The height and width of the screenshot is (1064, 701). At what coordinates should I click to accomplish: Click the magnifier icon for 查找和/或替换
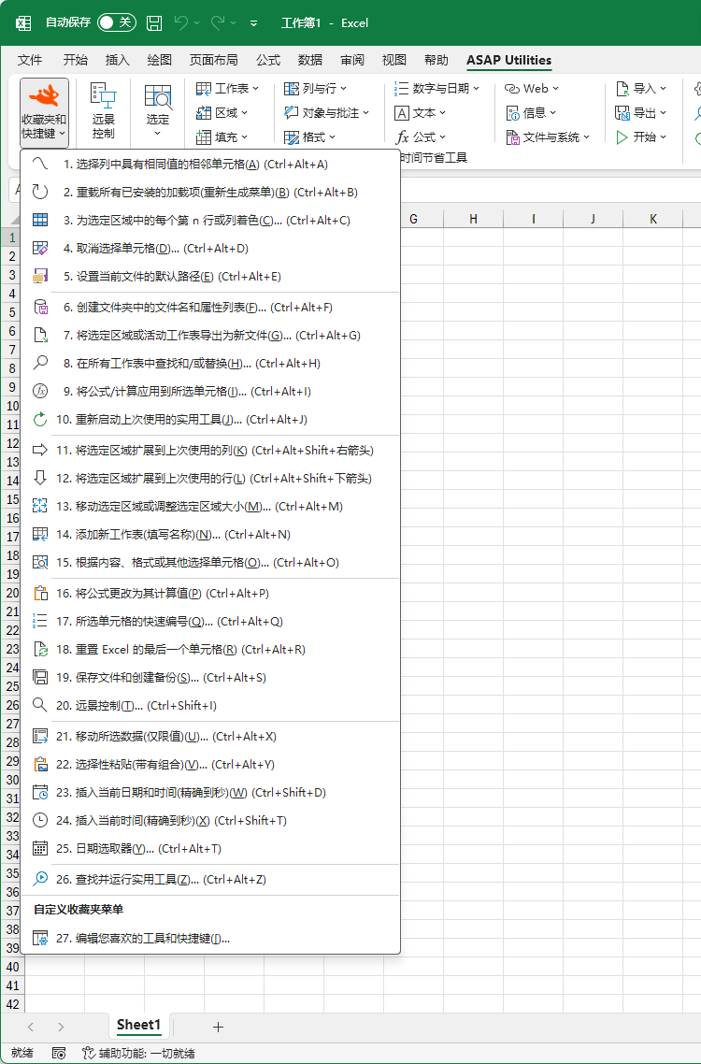[x=41, y=363]
